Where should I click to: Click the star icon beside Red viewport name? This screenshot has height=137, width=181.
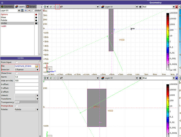click(x=140, y=6)
